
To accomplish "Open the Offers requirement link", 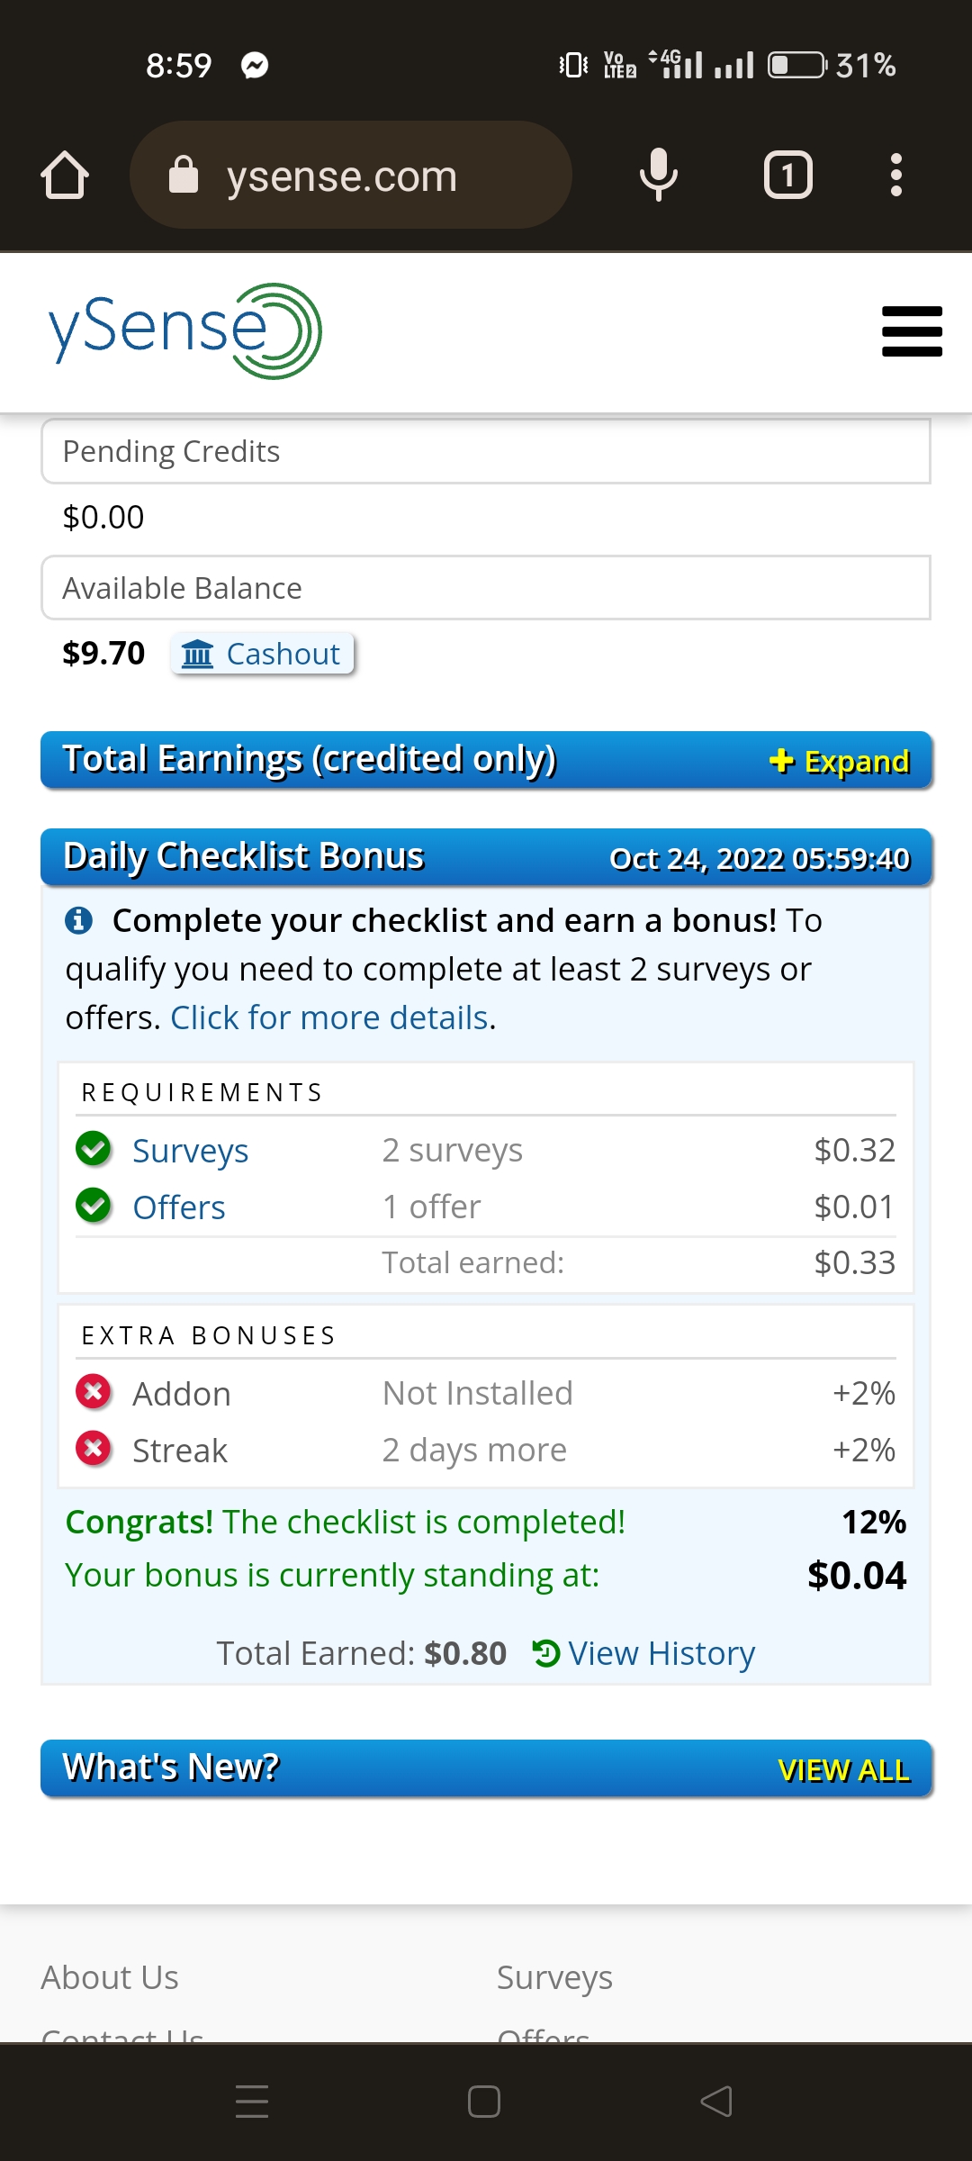I will pyautogui.click(x=178, y=1207).
